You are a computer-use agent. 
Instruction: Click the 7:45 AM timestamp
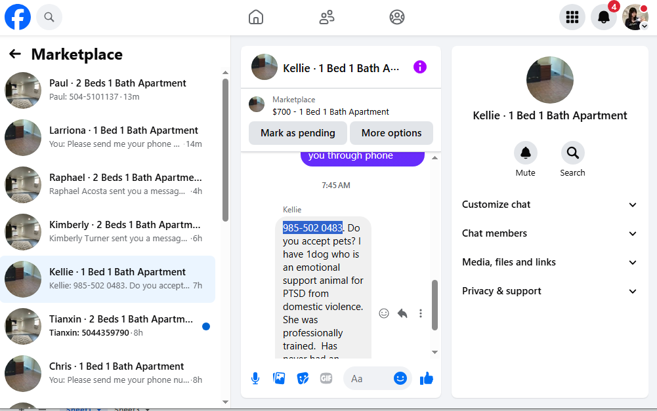pos(335,186)
